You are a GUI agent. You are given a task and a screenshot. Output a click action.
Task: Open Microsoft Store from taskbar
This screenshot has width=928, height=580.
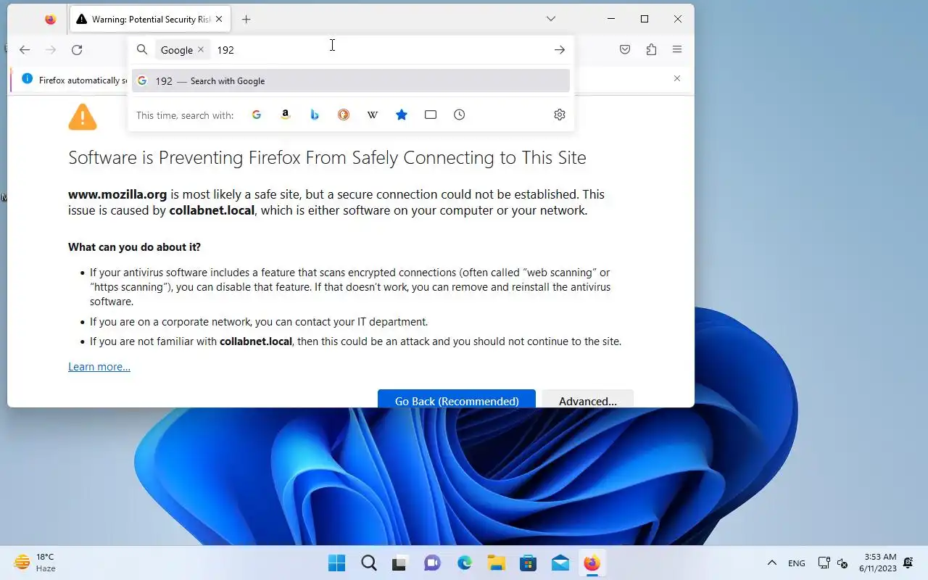[529, 563]
